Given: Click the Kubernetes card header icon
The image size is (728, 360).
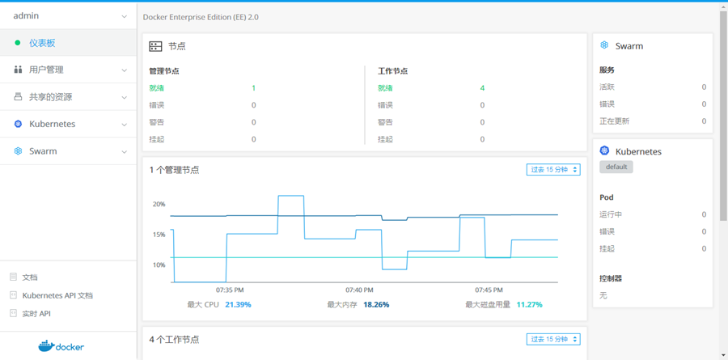Looking at the screenshot, I should [x=604, y=150].
